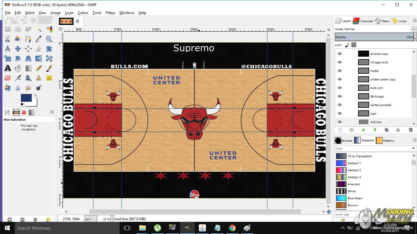Open the Filters menu
The width and height of the screenshot is (417, 234).
(110, 13)
